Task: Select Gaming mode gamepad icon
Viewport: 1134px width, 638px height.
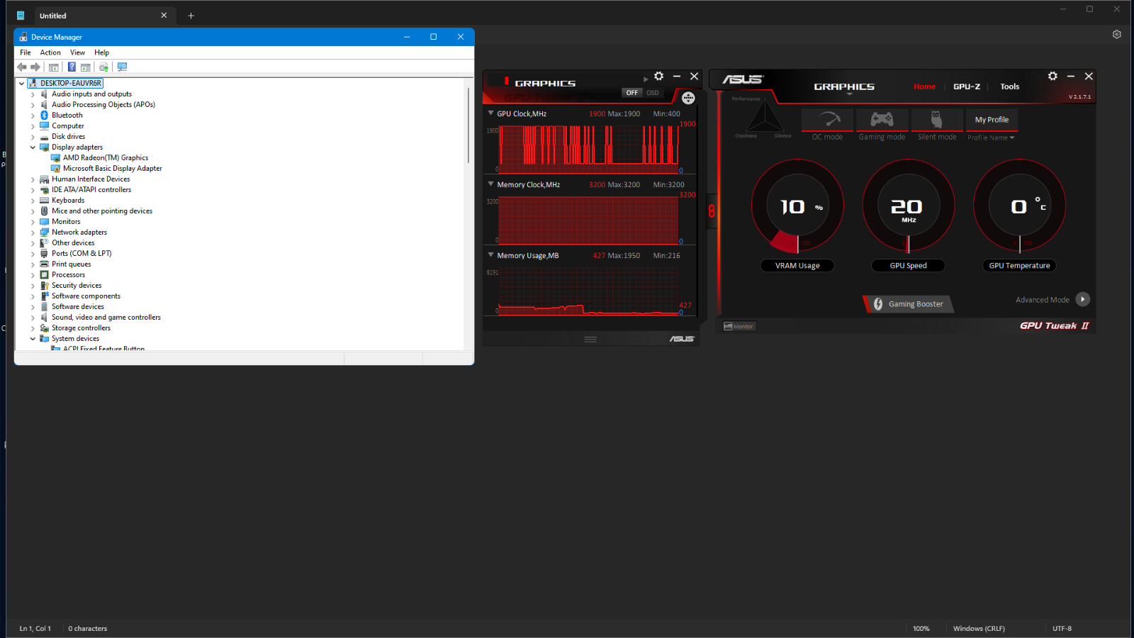Action: pyautogui.click(x=882, y=119)
